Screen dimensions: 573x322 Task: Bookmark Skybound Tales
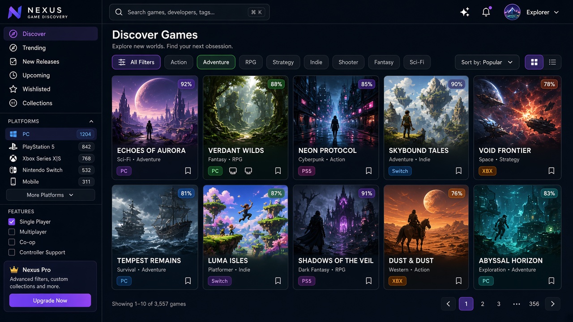[x=459, y=171]
